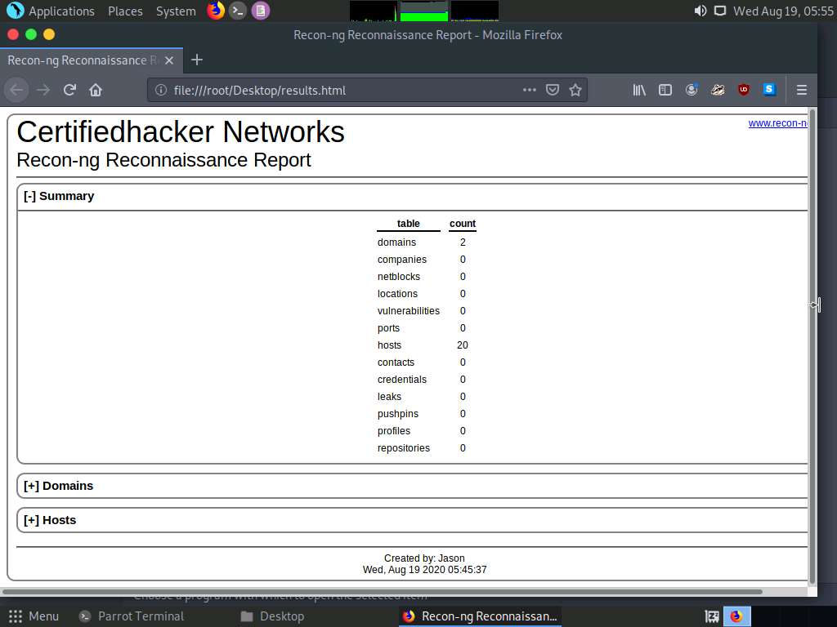Bookmark this page with the star
Image resolution: width=837 pixels, height=627 pixels.
[x=575, y=90]
